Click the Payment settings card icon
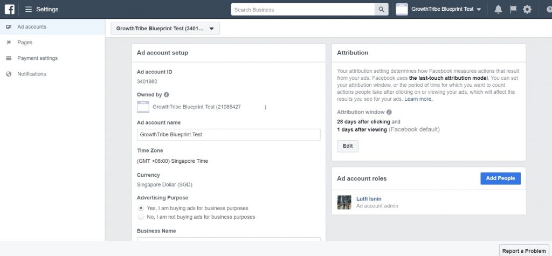Viewport: 552px width, 256px height. click(9, 58)
